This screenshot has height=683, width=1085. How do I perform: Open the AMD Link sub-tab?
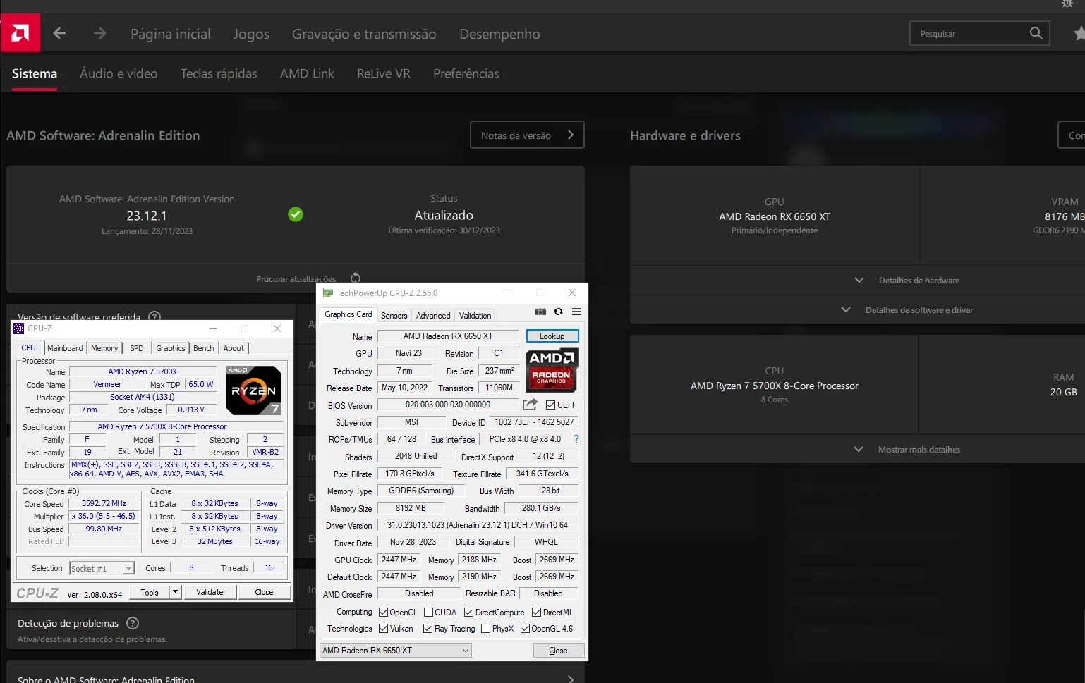point(307,73)
